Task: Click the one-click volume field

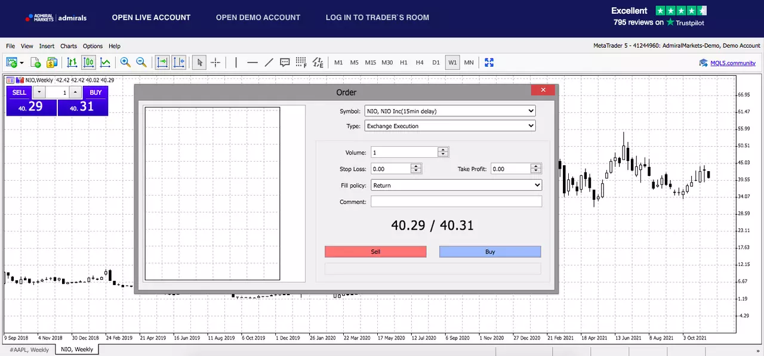Action: pyautogui.click(x=57, y=92)
